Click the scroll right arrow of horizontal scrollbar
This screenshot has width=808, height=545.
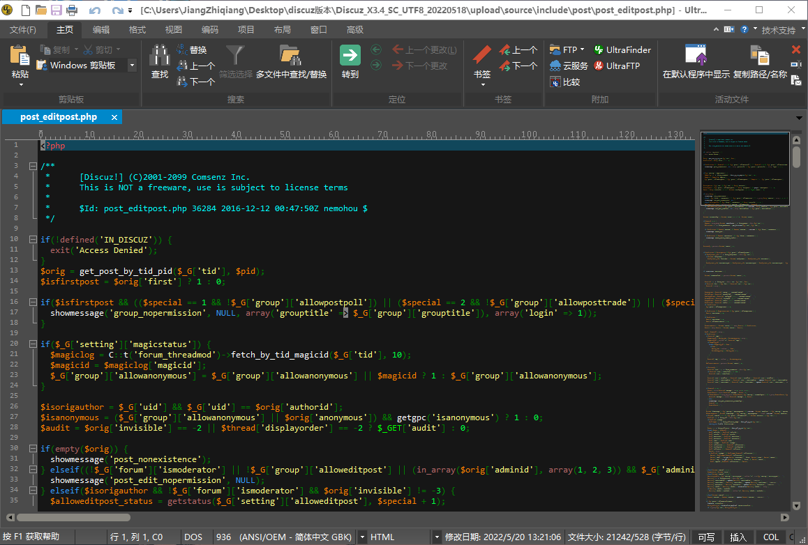click(x=785, y=517)
